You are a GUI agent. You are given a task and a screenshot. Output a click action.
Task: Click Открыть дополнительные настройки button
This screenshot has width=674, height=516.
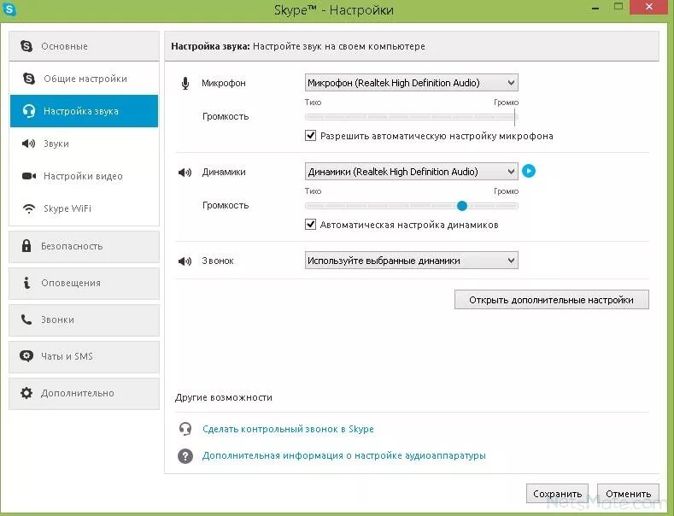(552, 300)
